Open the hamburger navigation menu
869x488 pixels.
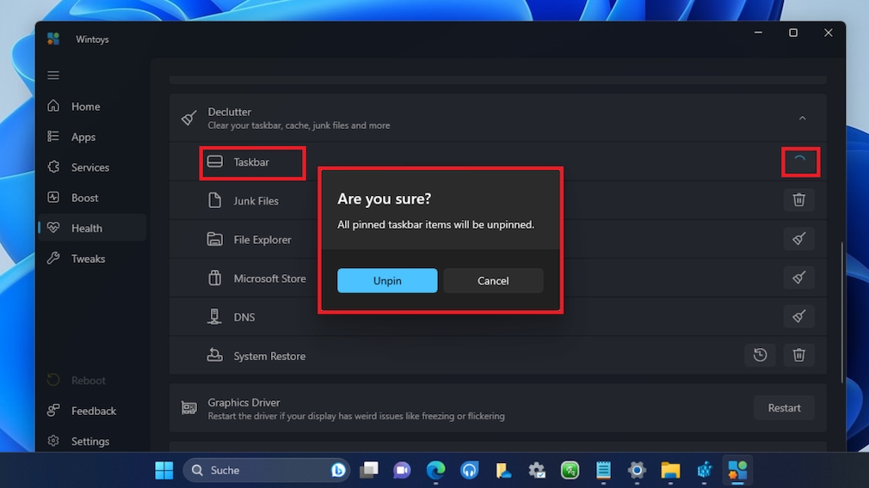click(x=53, y=76)
